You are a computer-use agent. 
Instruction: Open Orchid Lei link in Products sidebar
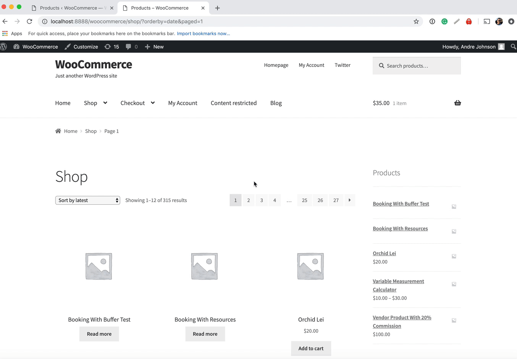coord(384,253)
